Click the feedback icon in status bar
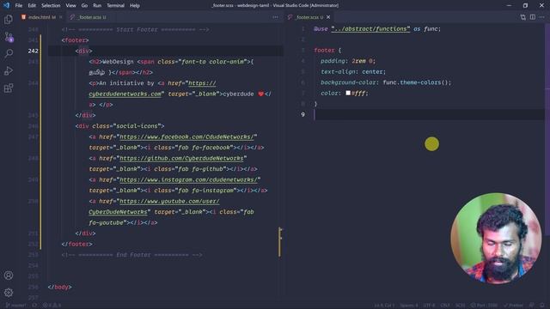550x309 pixels. pyautogui.click(x=532, y=306)
